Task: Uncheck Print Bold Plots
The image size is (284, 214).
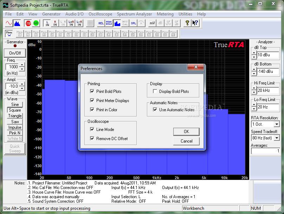Action: pos(92,91)
